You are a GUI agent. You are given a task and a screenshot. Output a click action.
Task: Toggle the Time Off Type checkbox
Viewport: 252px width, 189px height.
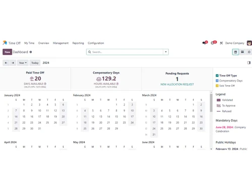click(217, 76)
